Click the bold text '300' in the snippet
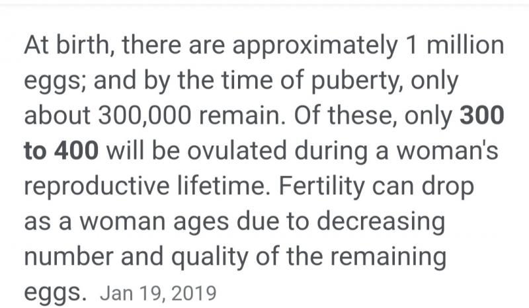The width and height of the screenshot is (529, 308). 482,116
